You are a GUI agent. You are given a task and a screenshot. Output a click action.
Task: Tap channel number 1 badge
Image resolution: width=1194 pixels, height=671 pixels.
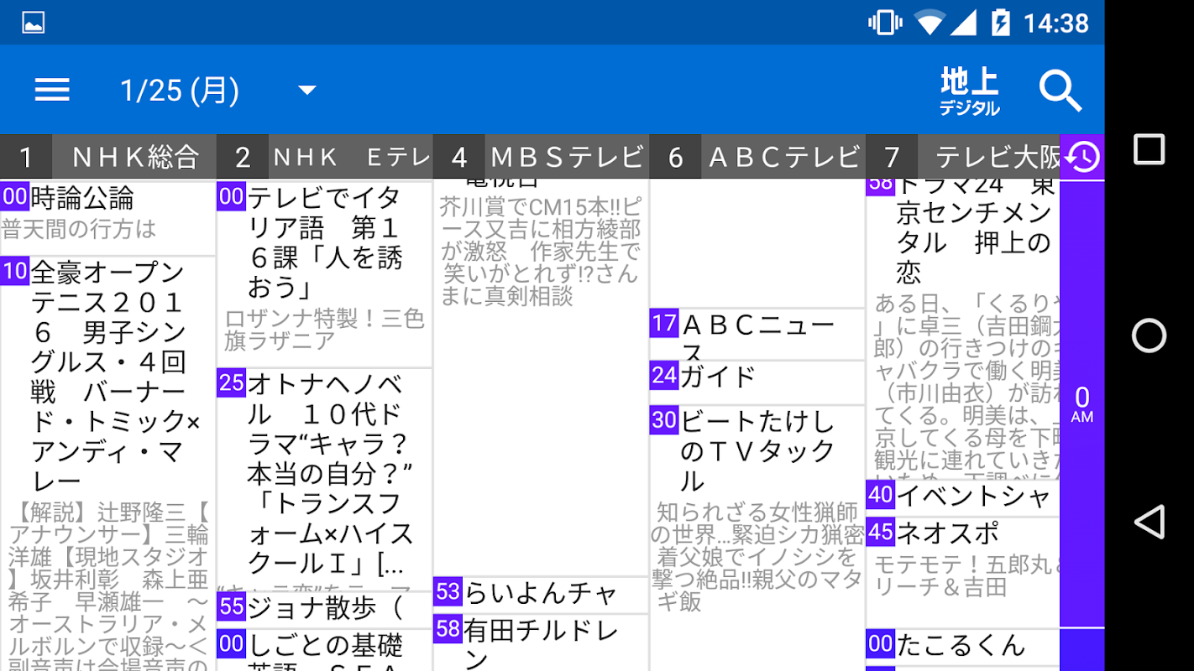click(26, 157)
